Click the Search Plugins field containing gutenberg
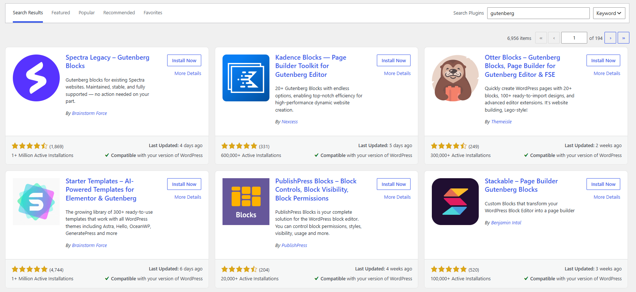 pos(538,13)
